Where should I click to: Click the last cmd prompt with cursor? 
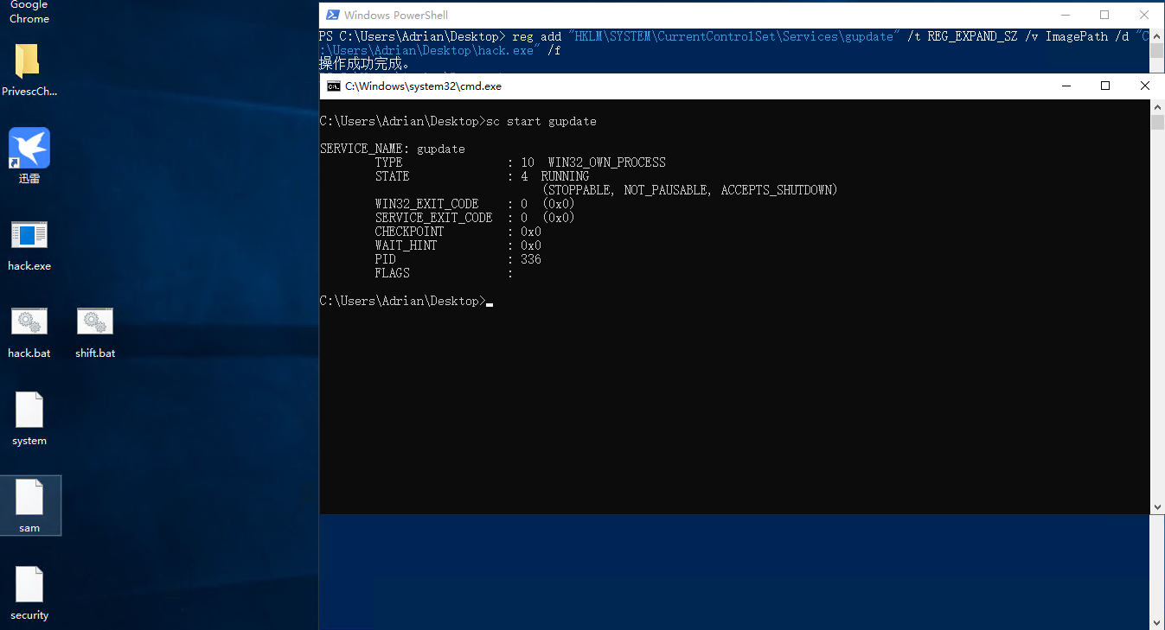(406, 301)
